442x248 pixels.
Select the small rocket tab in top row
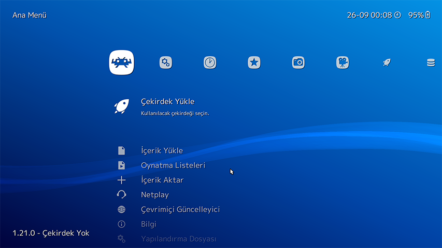point(387,63)
